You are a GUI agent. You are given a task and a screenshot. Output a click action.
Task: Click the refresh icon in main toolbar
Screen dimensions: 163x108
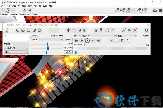(24, 10)
